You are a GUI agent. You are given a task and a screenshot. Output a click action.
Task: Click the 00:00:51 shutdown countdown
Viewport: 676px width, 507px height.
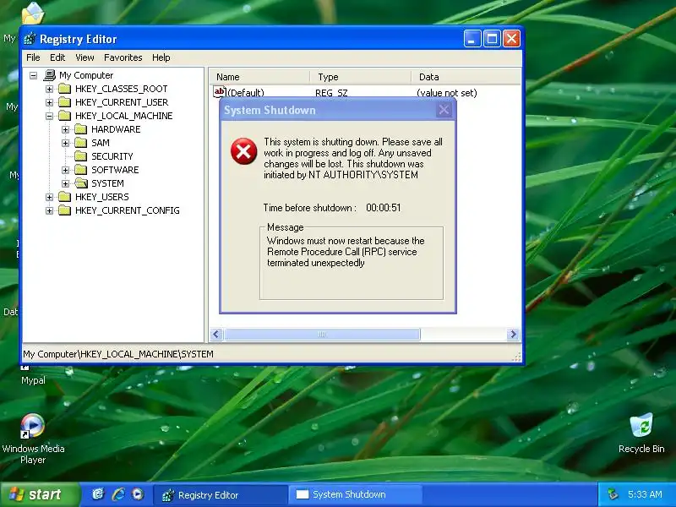click(x=384, y=208)
